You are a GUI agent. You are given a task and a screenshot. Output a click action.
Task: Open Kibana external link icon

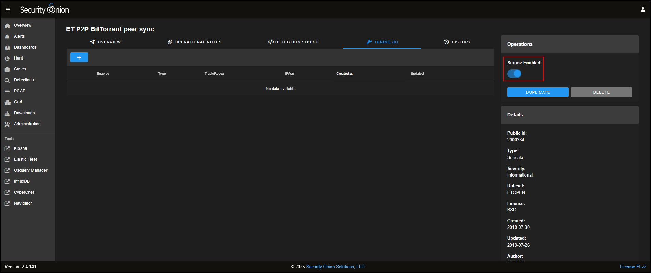point(7,149)
